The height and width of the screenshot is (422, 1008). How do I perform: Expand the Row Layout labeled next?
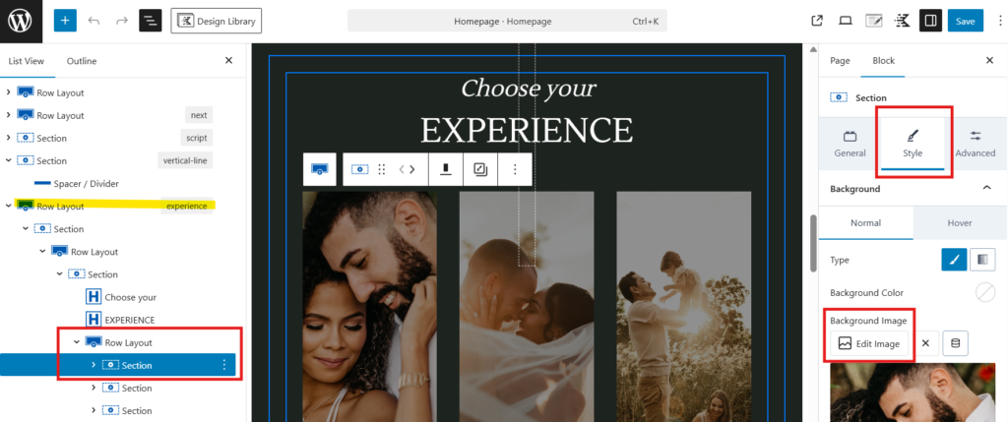pos(8,115)
